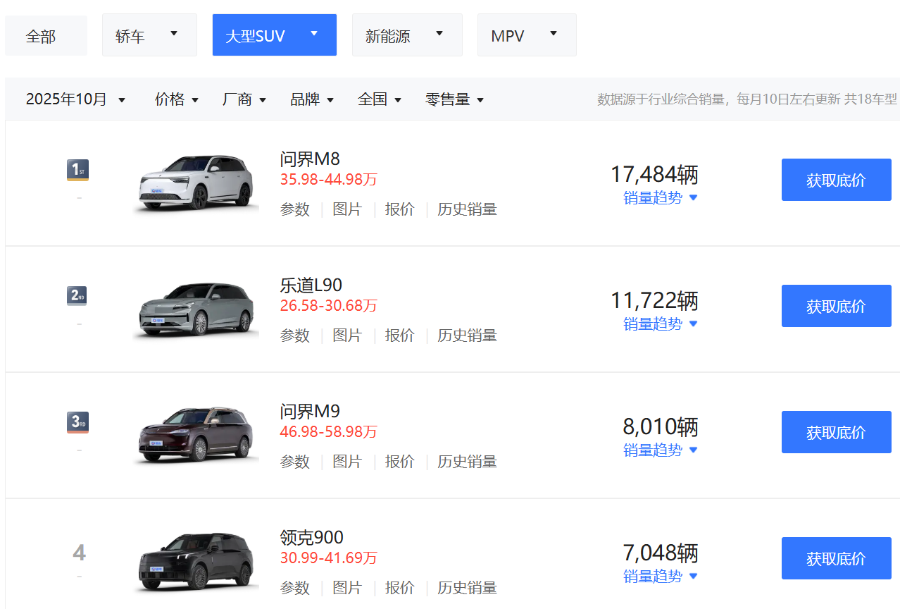Open the 2025年10月 date dropdown

pyautogui.click(x=75, y=99)
